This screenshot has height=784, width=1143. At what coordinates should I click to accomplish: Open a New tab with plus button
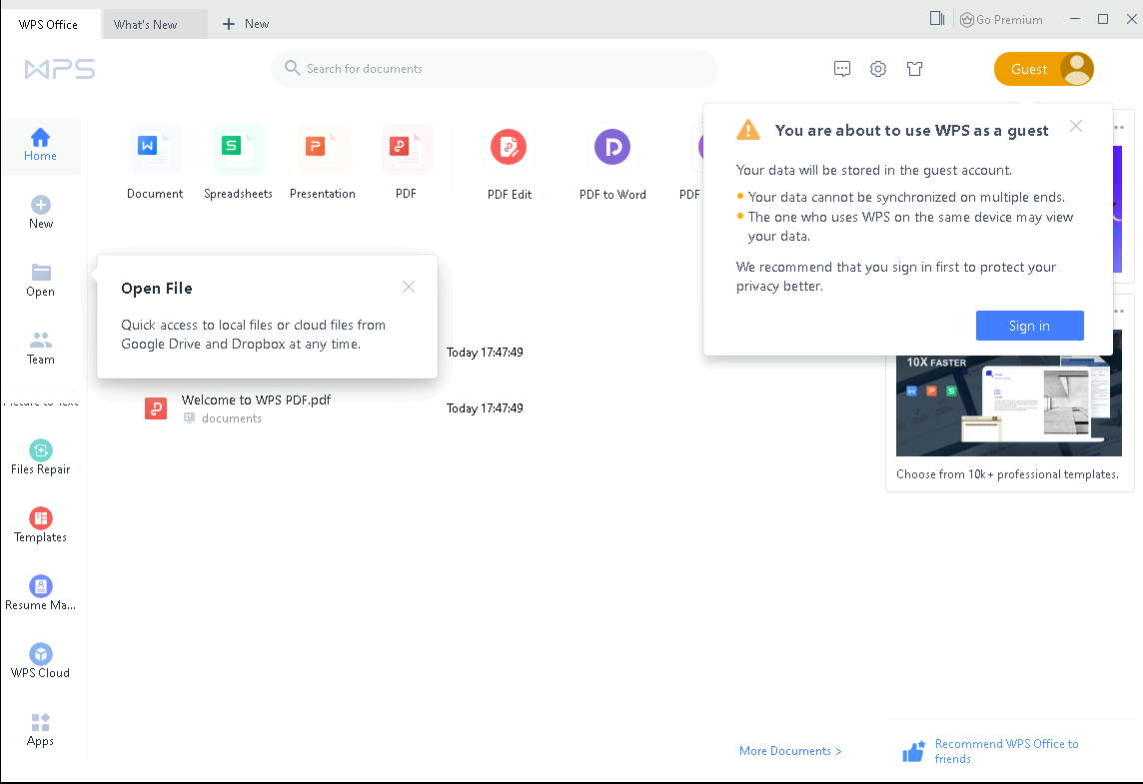tap(246, 24)
